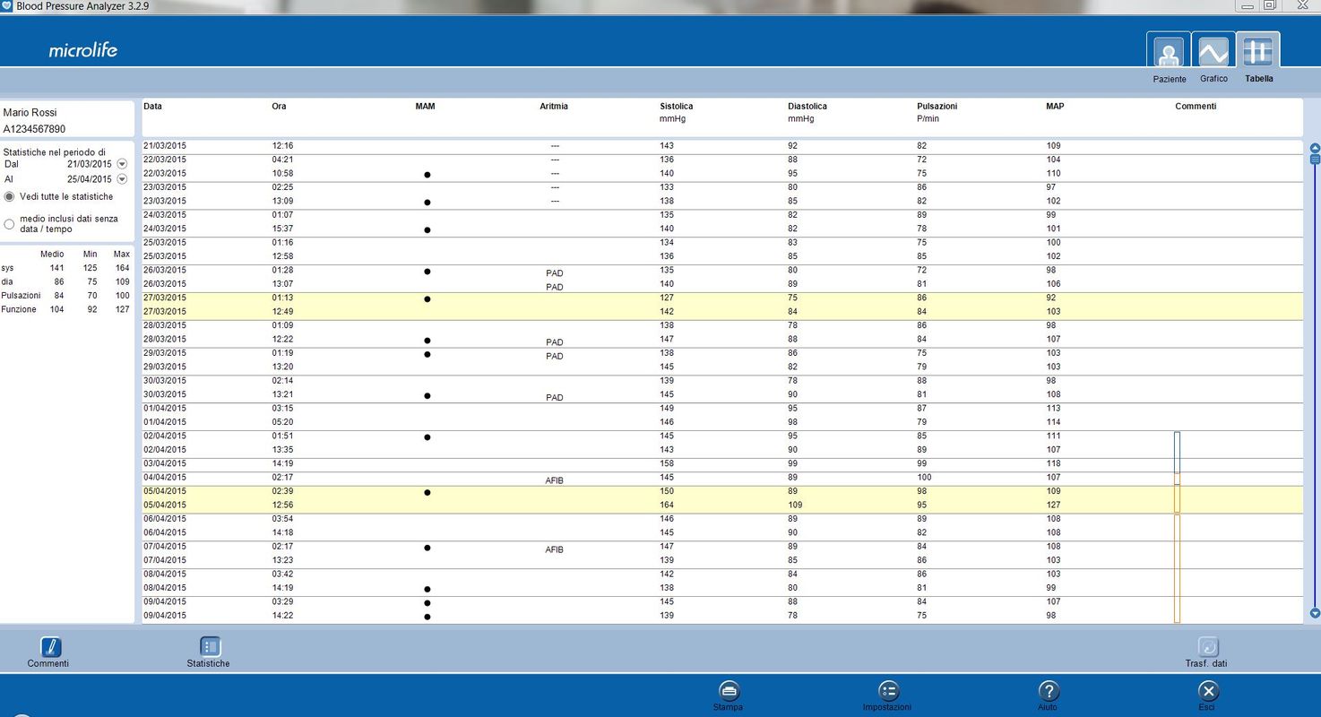Click the Stampa print icon
Image resolution: width=1321 pixels, height=717 pixels.
[x=729, y=691]
